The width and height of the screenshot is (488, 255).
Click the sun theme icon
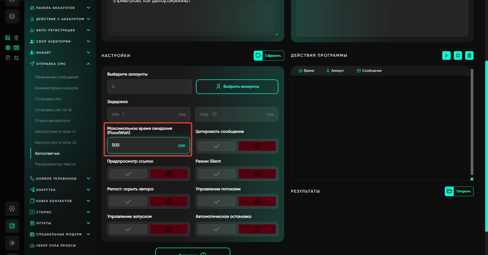tap(12, 243)
